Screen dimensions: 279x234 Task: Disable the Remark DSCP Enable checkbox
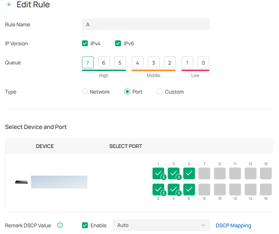coord(85,225)
